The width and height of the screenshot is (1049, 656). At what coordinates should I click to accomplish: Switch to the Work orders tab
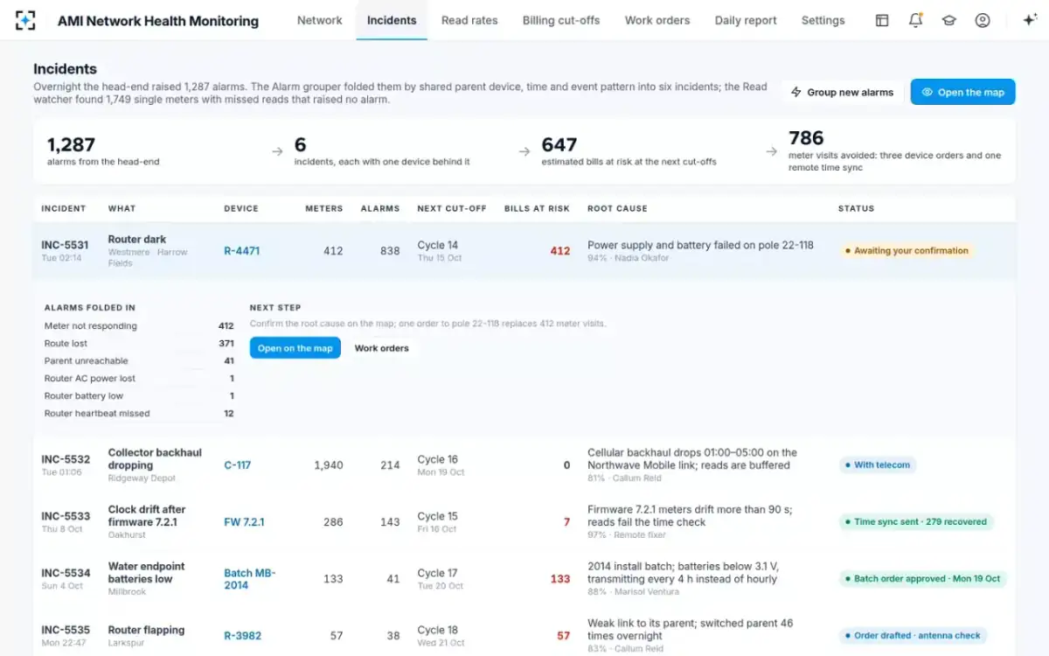(657, 20)
